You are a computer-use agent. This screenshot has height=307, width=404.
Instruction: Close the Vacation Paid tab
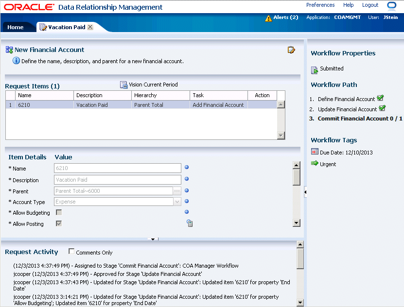coord(90,27)
